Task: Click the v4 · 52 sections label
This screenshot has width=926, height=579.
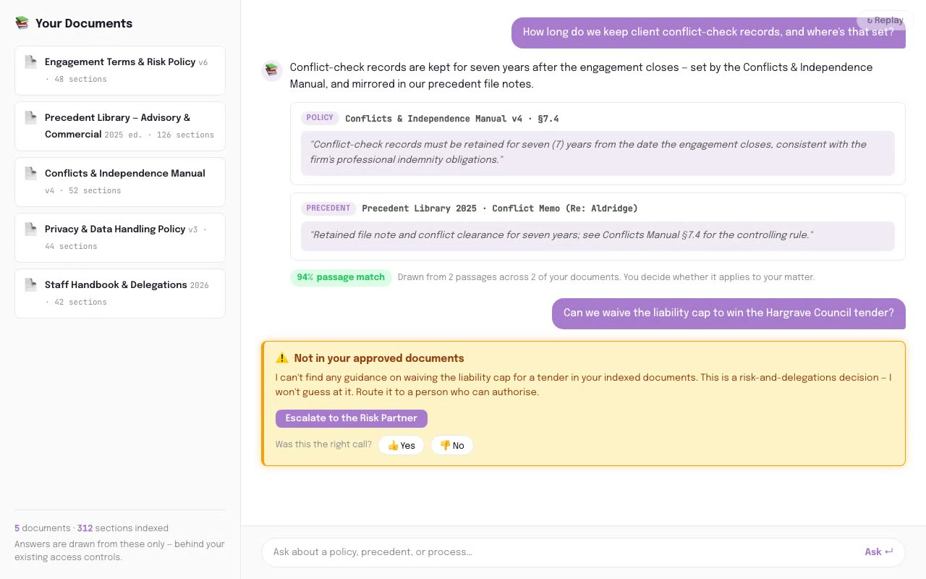Action: [83, 191]
